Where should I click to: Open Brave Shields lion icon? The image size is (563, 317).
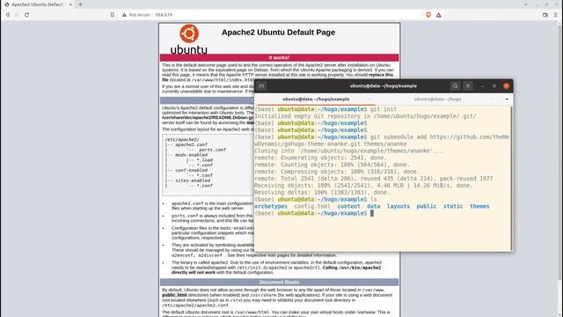[x=428, y=15]
